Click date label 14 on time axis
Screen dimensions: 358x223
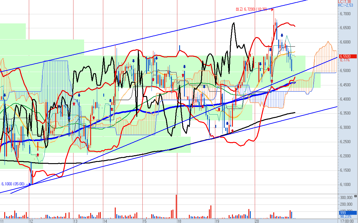(105, 221)
